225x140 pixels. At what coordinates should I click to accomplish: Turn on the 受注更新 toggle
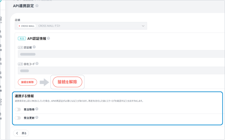click(x=18, y=118)
